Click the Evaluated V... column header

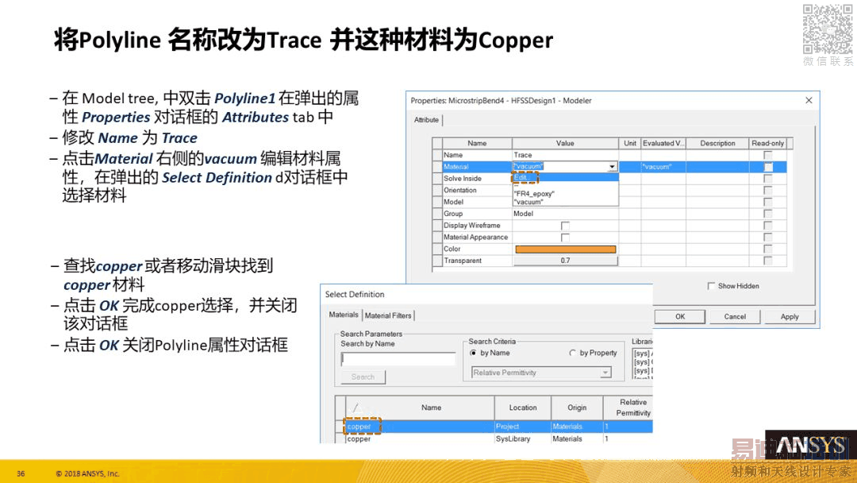pos(663,143)
